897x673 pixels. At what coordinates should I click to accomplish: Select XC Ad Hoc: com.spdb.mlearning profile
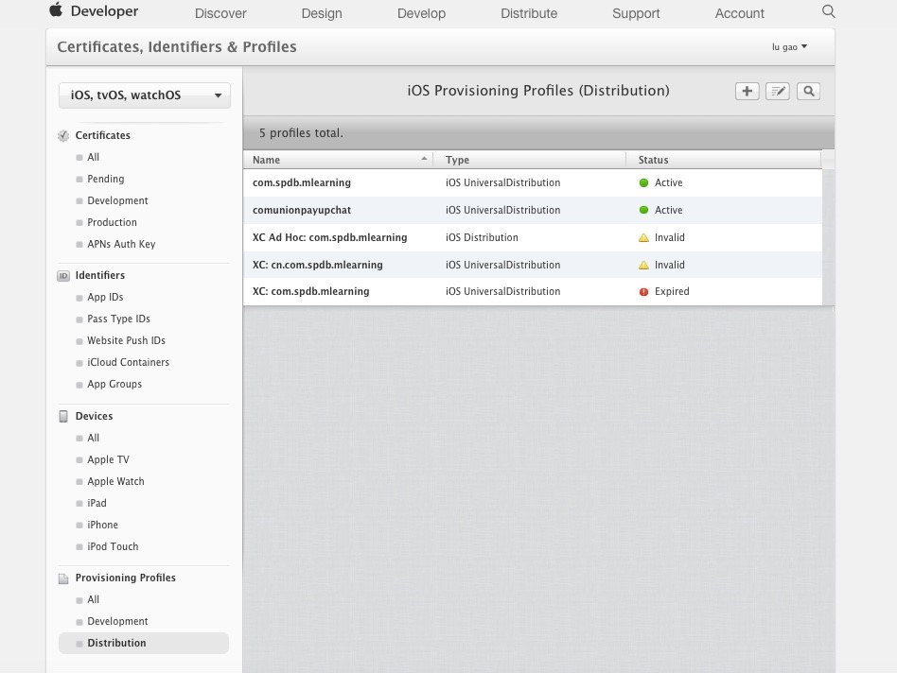(533, 237)
